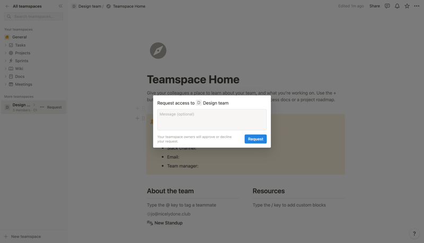Click Request link next to Design teamspace
Viewport: 424px width, 243px height.
[55, 107]
